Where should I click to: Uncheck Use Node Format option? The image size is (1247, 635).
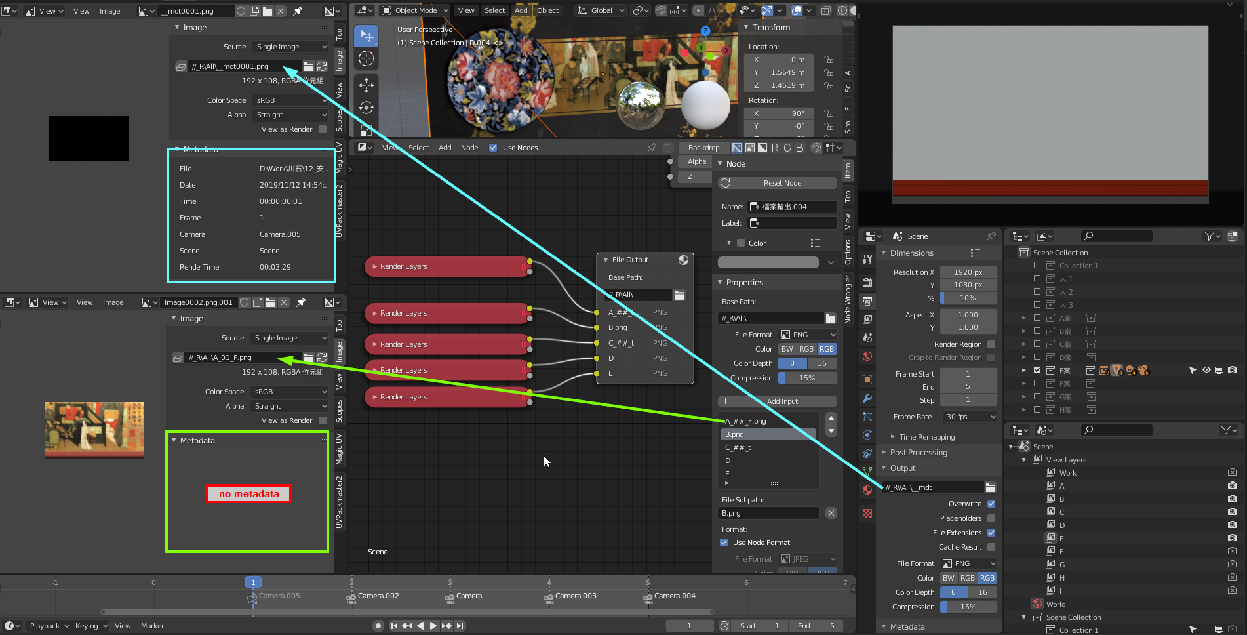[724, 543]
